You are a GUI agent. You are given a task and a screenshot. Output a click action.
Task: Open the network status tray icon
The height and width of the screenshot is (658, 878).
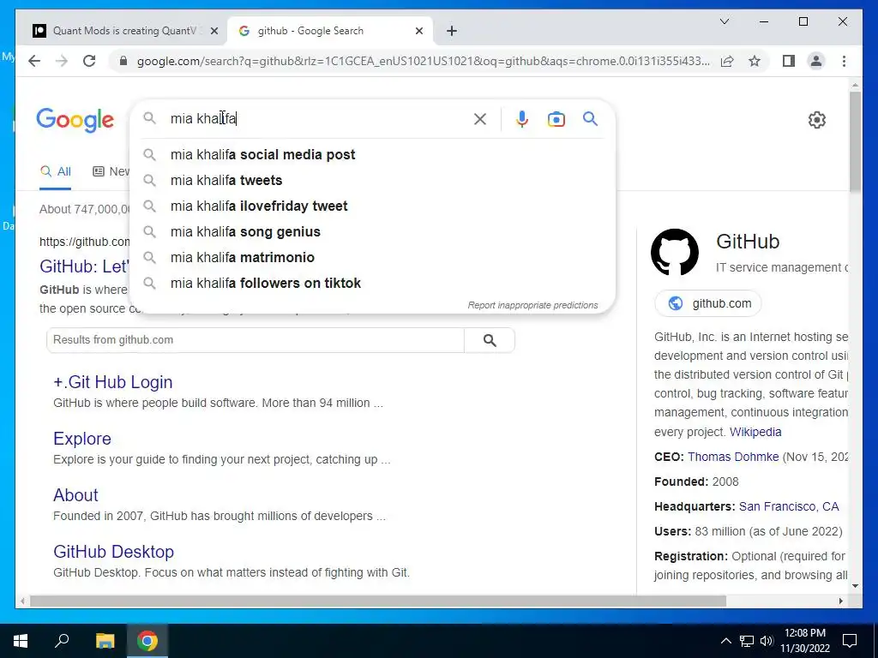click(x=747, y=641)
